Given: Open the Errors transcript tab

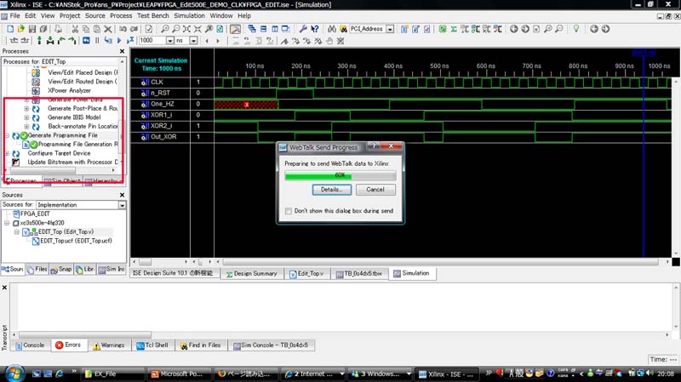Looking at the screenshot, I should [x=68, y=345].
